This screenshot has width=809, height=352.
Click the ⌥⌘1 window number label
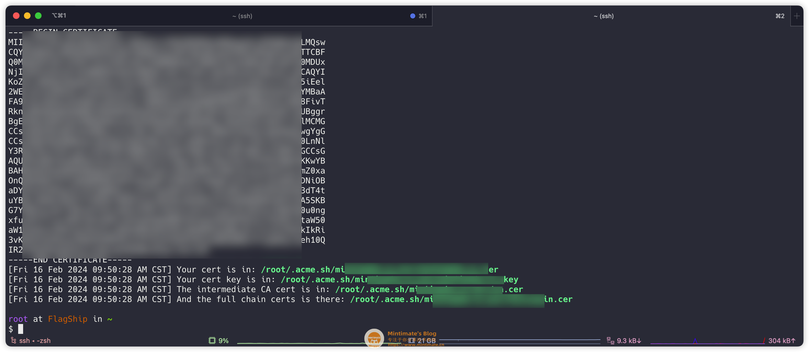(x=59, y=15)
